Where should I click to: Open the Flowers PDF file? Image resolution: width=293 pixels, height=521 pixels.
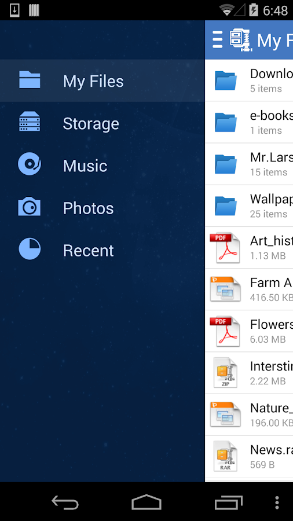point(249,331)
